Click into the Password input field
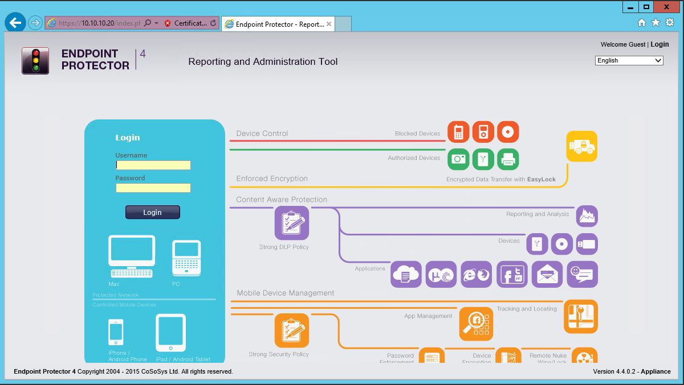 coord(153,188)
